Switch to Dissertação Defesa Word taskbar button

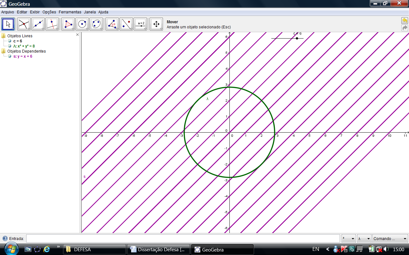[x=158, y=250]
